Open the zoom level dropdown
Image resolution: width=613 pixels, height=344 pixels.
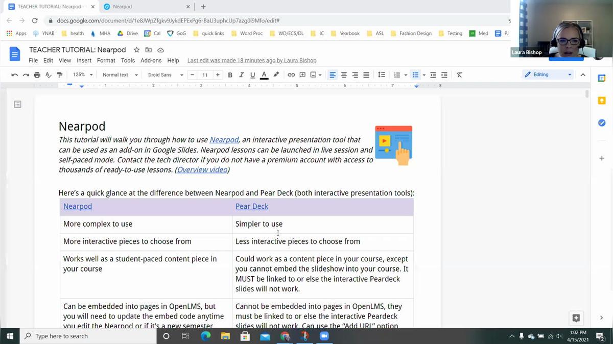(83, 75)
